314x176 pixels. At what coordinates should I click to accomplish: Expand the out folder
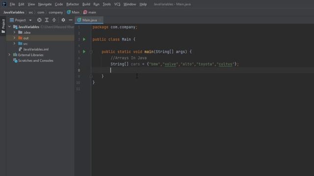click(x=14, y=38)
